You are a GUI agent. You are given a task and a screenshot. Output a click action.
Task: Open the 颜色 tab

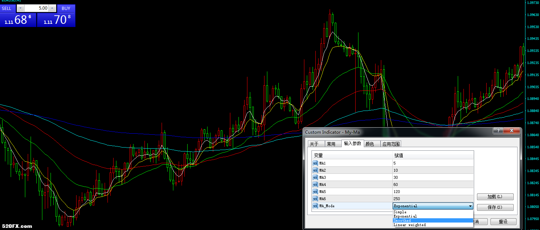(371, 144)
